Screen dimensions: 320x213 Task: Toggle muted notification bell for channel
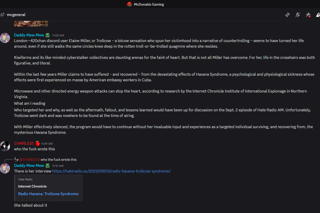(x=297, y=15)
